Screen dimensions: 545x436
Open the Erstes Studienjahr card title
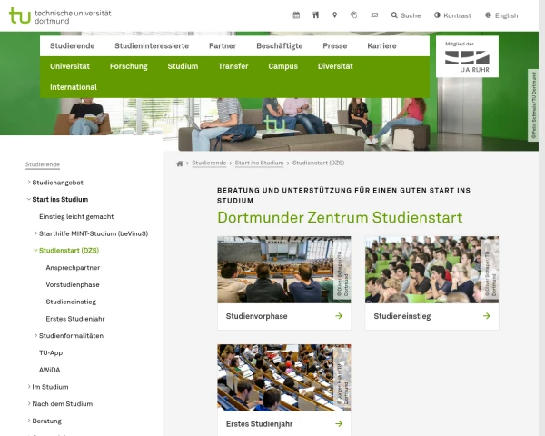point(259,424)
